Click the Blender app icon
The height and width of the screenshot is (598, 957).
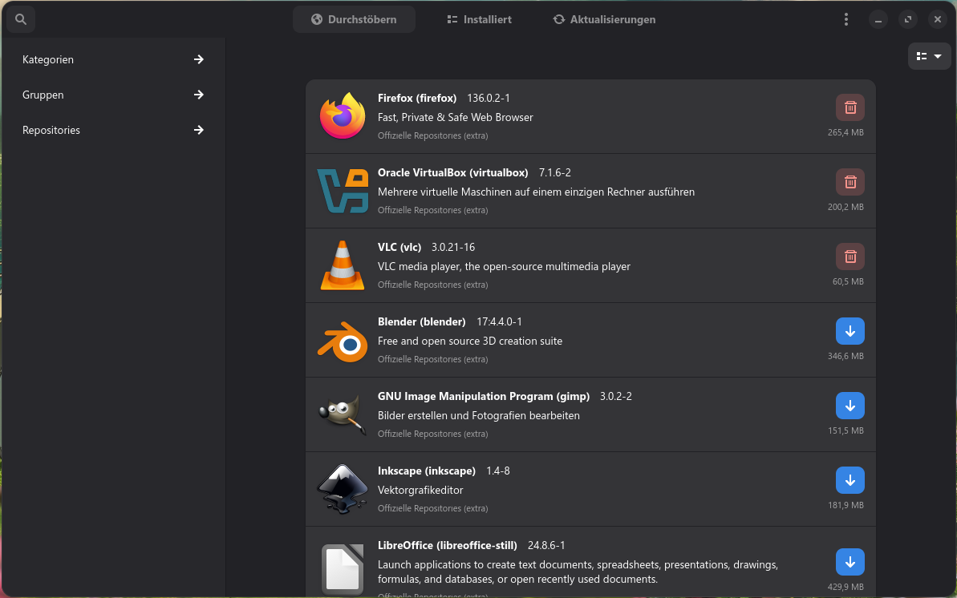click(x=343, y=341)
